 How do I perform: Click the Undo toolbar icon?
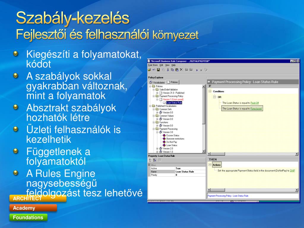pos(154,70)
